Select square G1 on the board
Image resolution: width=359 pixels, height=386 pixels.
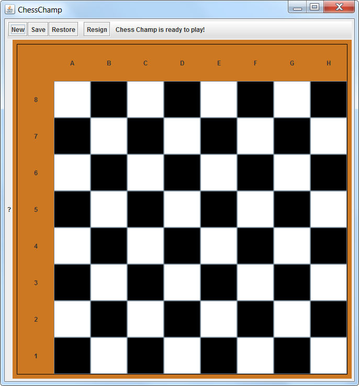(x=292, y=356)
